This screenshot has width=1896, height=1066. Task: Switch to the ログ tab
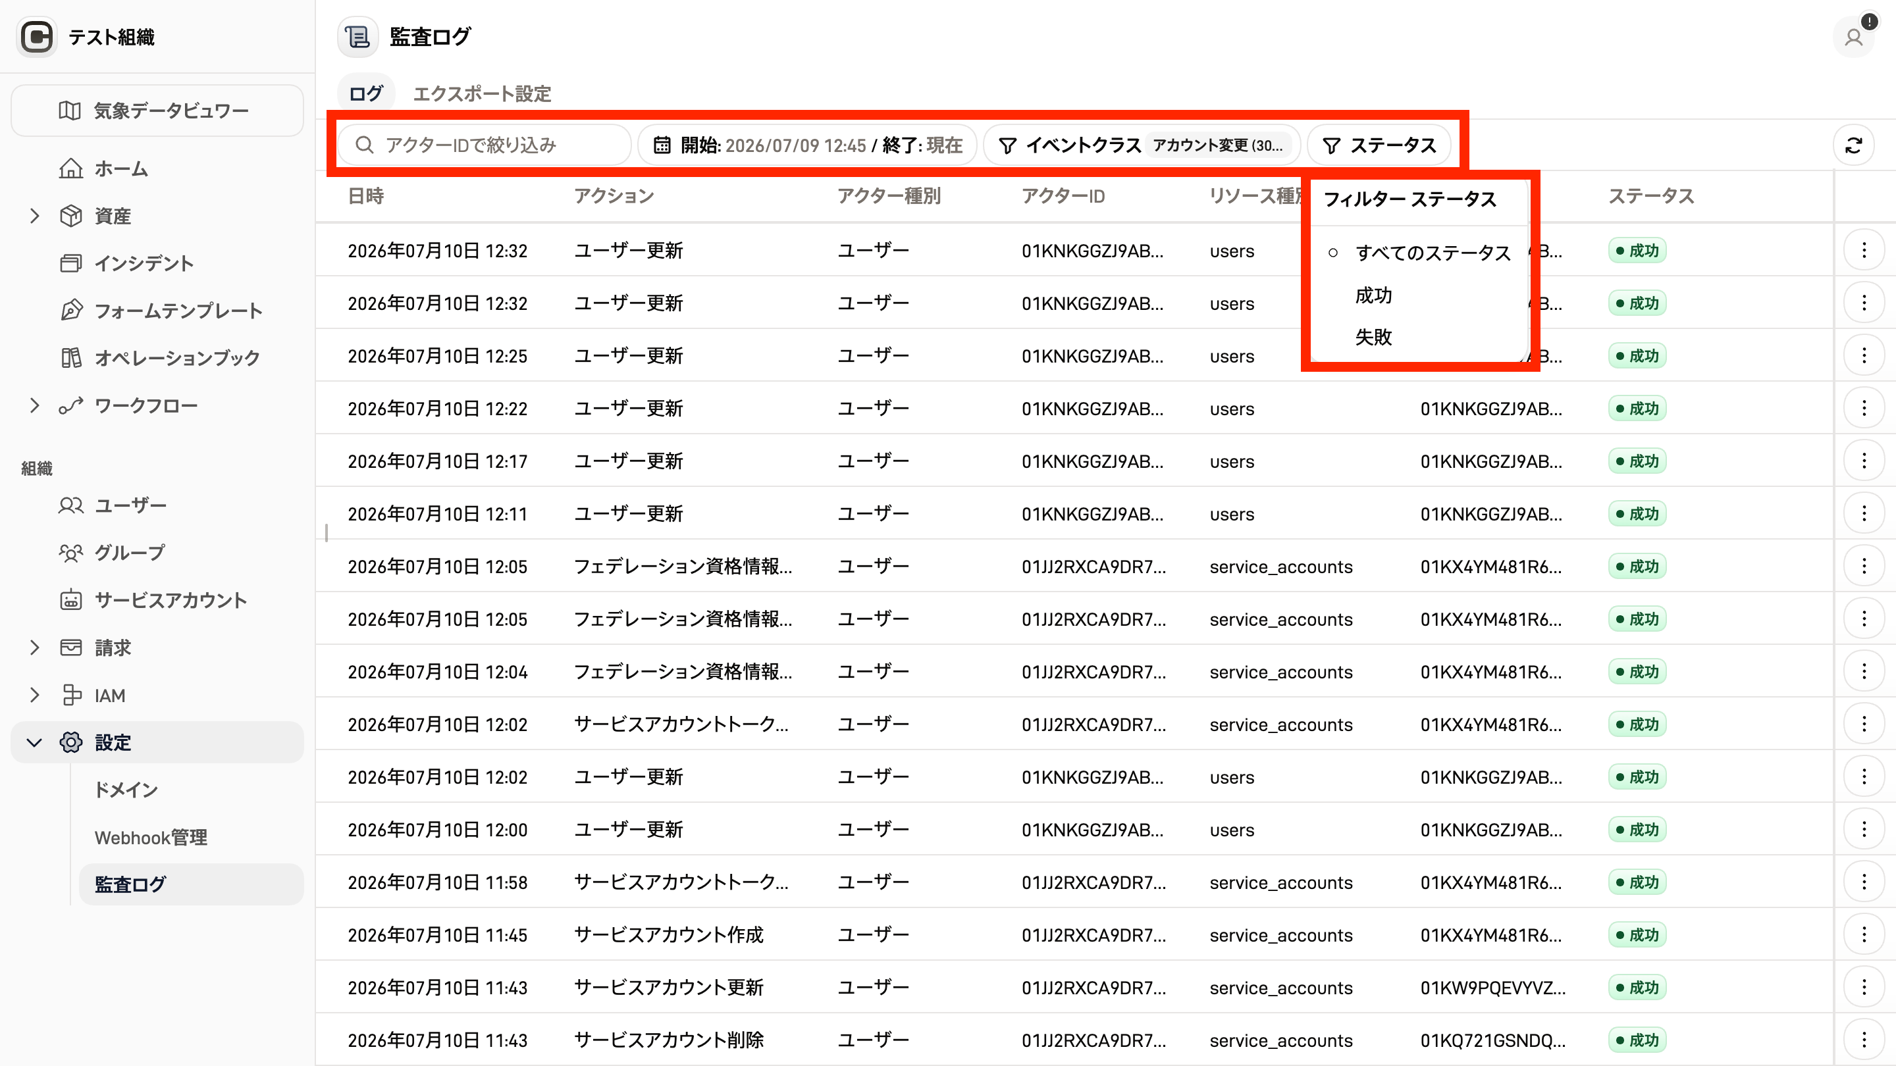point(366,93)
